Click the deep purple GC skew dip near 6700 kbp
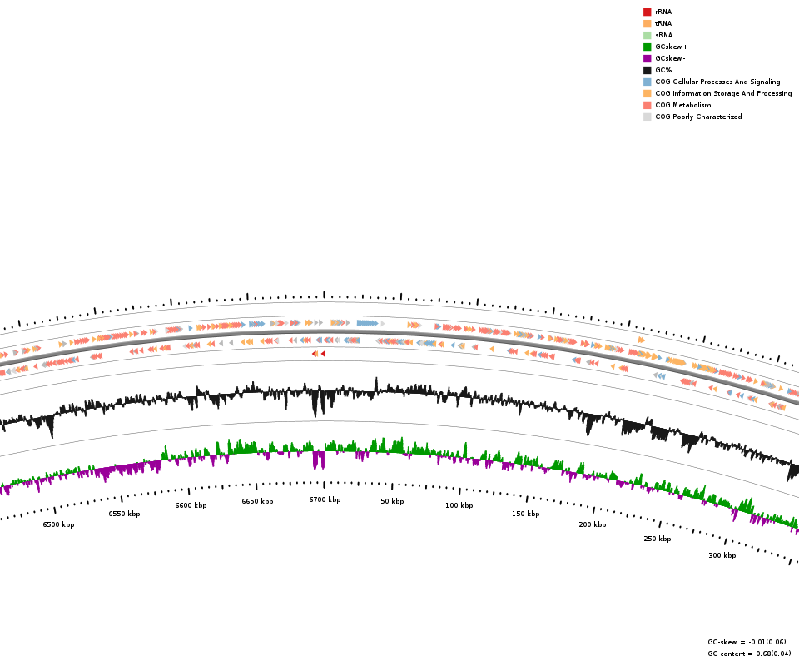Screen dimensions: 799x666 [319, 460]
